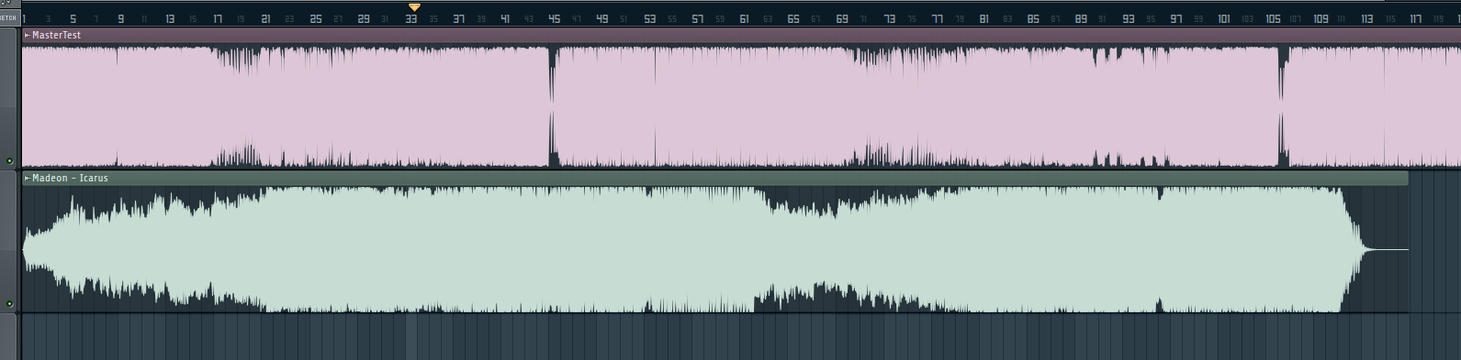Jump to bar 105 on the timeline ruler
Image resolution: width=1461 pixels, height=360 pixels.
coord(1273,18)
